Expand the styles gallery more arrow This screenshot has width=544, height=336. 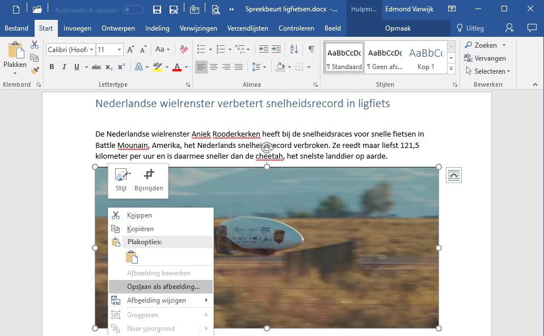tap(451, 69)
